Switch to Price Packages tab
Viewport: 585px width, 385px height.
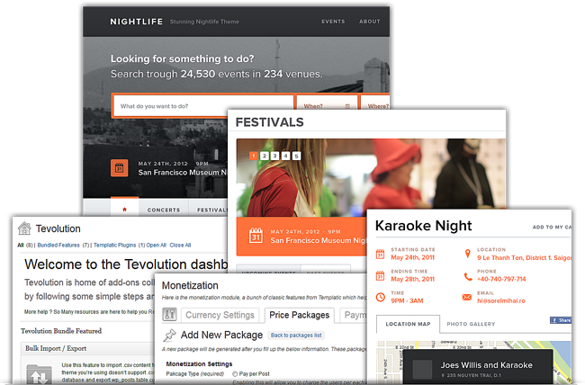tap(299, 315)
